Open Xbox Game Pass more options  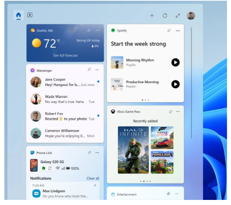tap(178, 111)
